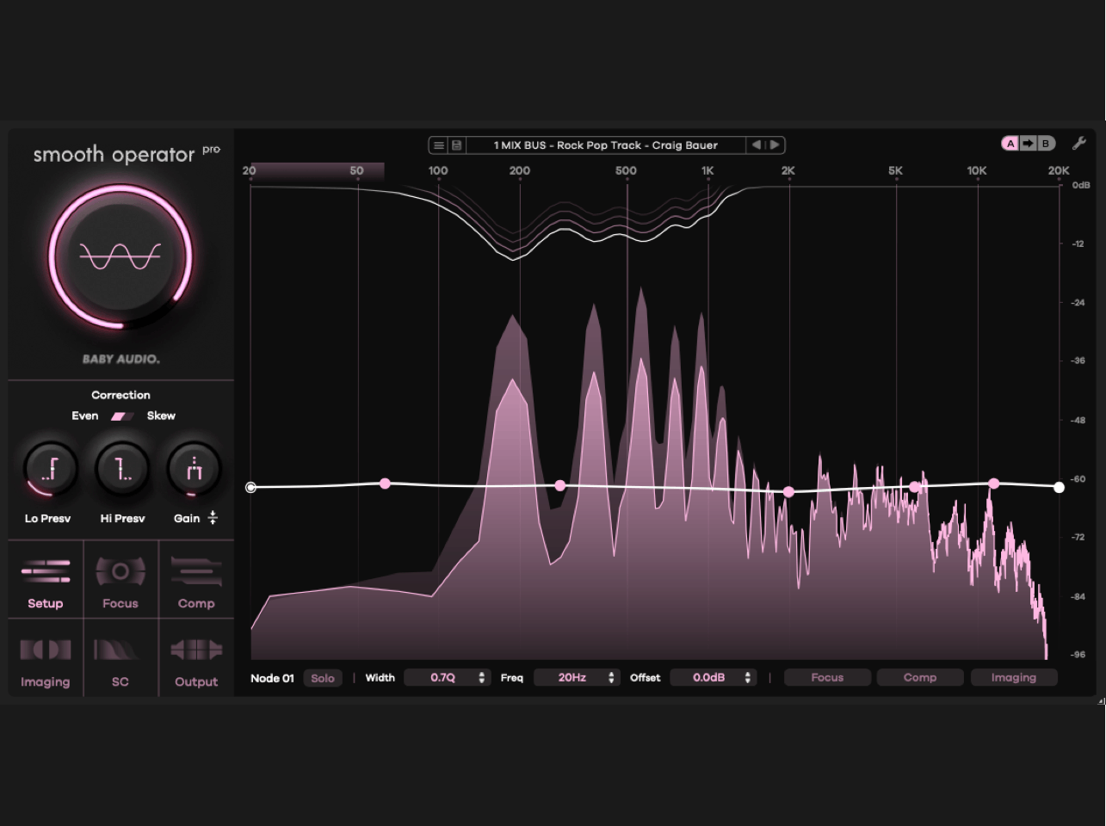Screen dimensions: 1106x826
Task: Click the '1K' frequency label
Action: tap(707, 170)
